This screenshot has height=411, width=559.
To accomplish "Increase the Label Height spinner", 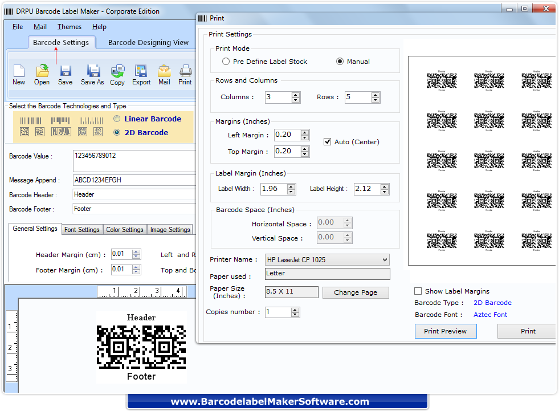I will tap(384, 186).
